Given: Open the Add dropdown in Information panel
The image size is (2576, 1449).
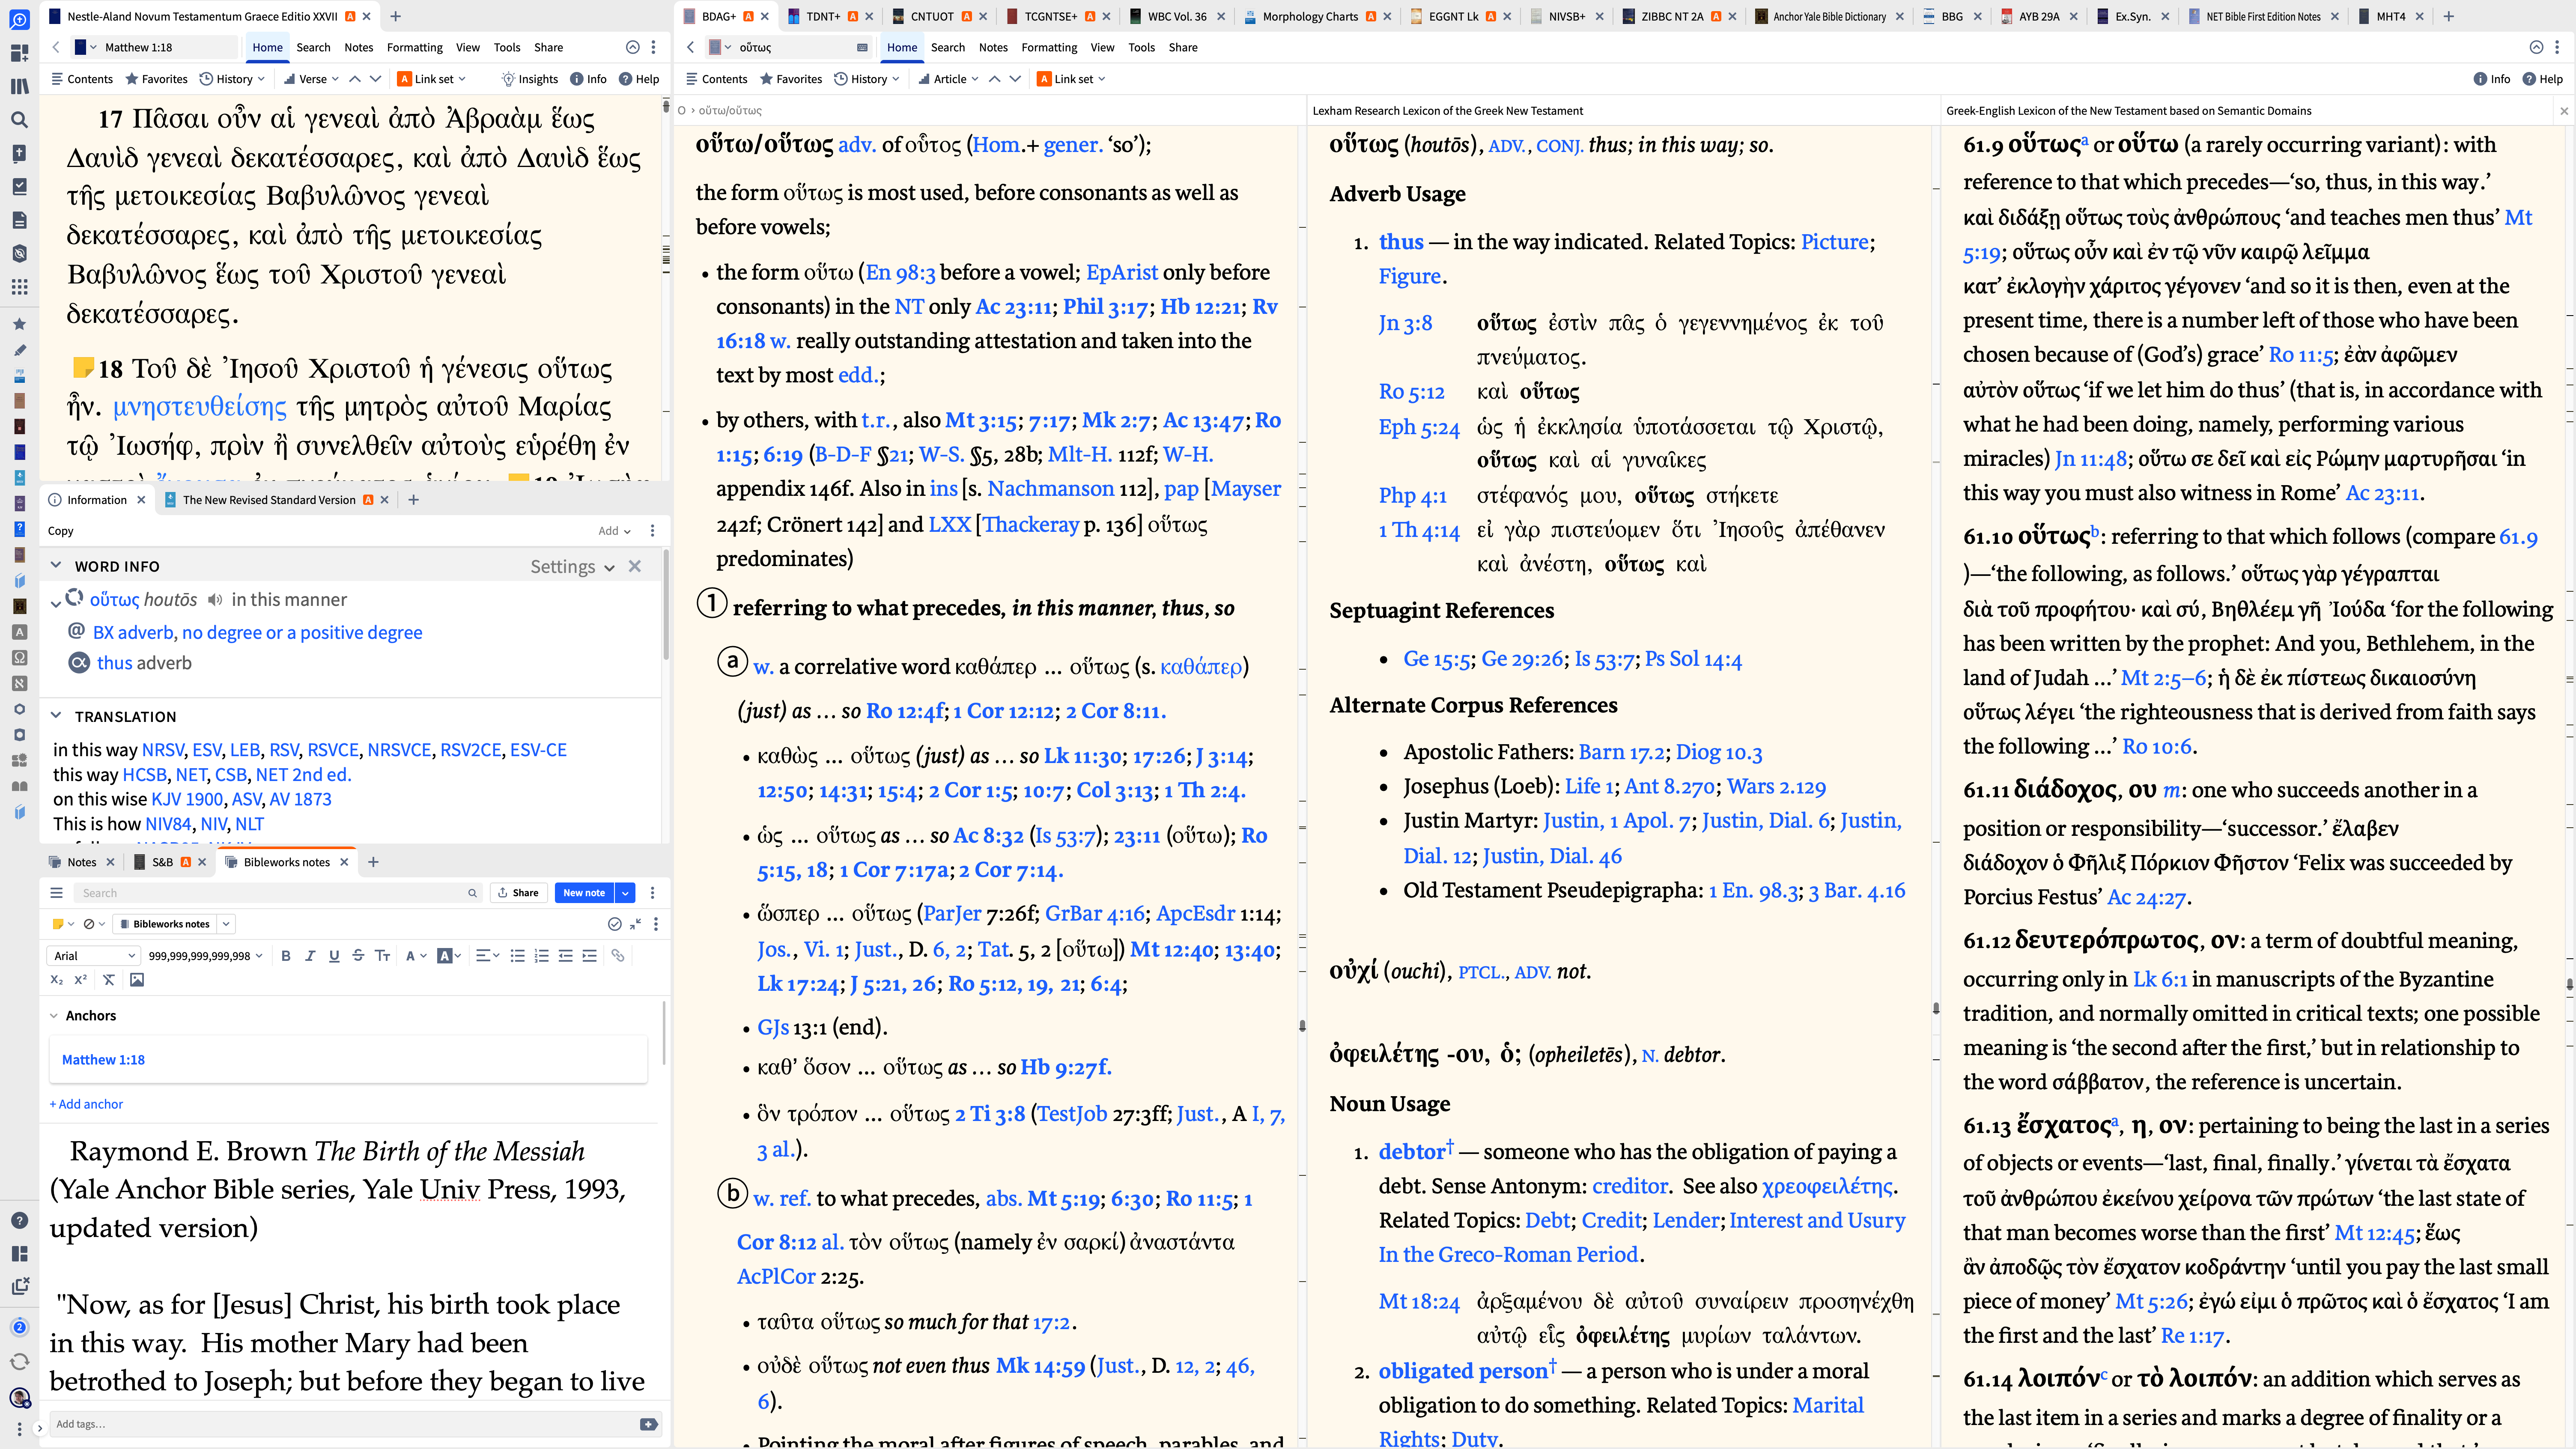Looking at the screenshot, I should click(x=614, y=531).
